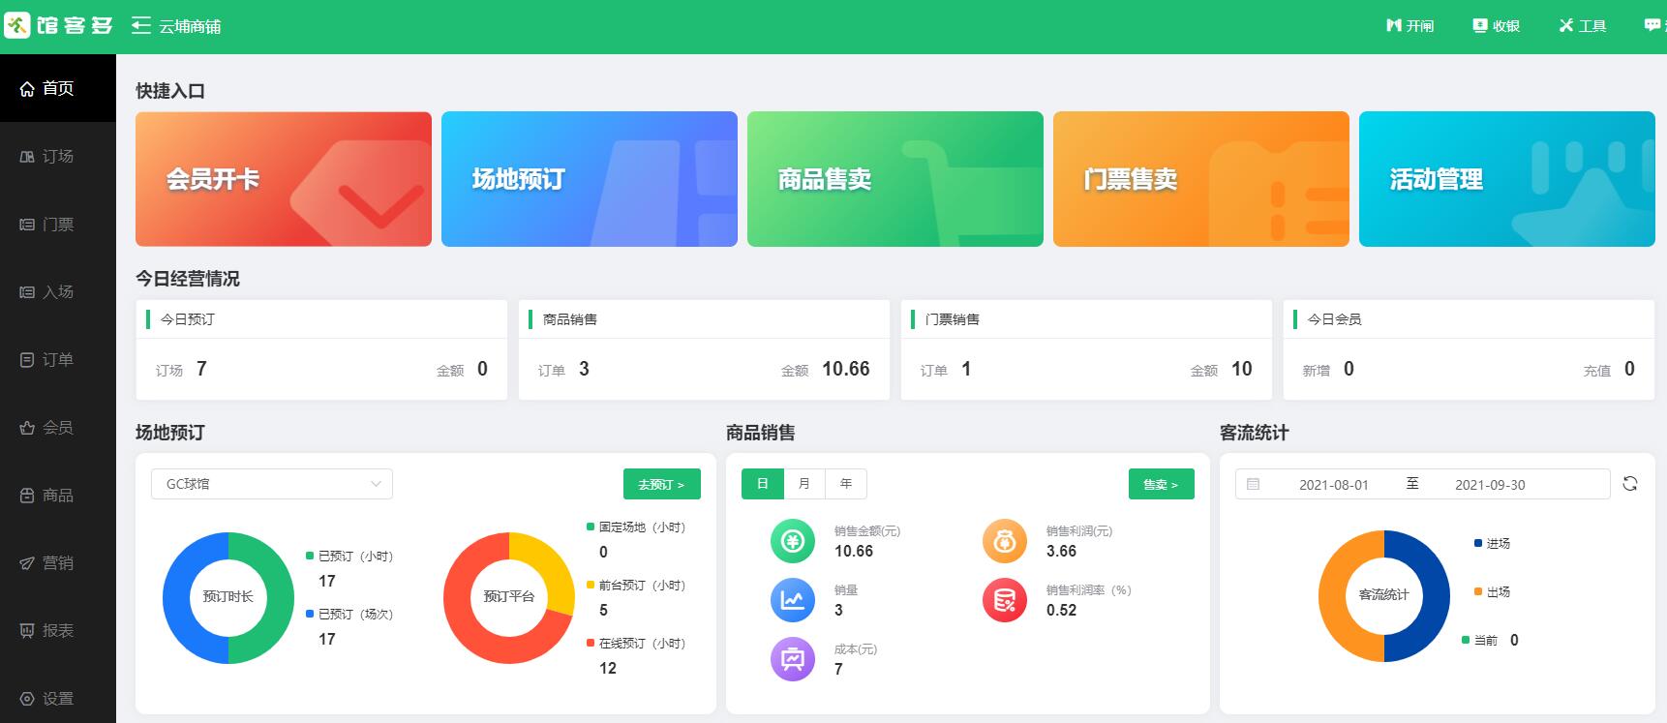
Task: Open 报表 in the sidebar
Action: (58, 630)
